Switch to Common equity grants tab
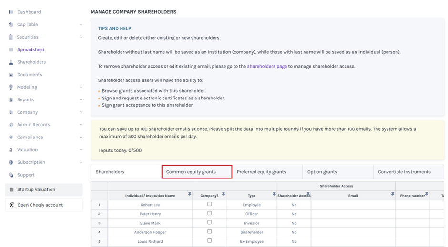Viewport: 448px width, 247px height. 197,172
